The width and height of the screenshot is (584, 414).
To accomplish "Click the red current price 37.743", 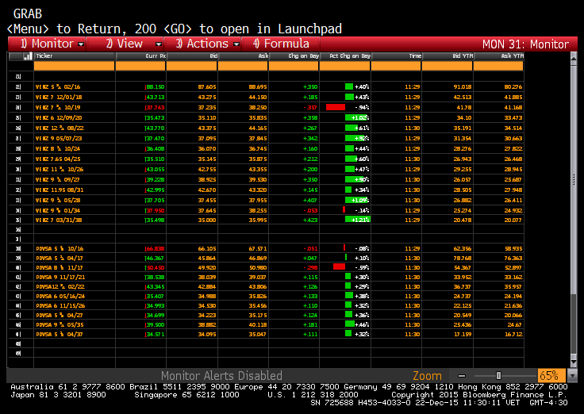I will tap(155, 108).
